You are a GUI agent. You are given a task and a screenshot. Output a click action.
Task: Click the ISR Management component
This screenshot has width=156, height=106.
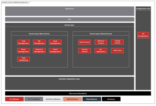pos(39,42)
